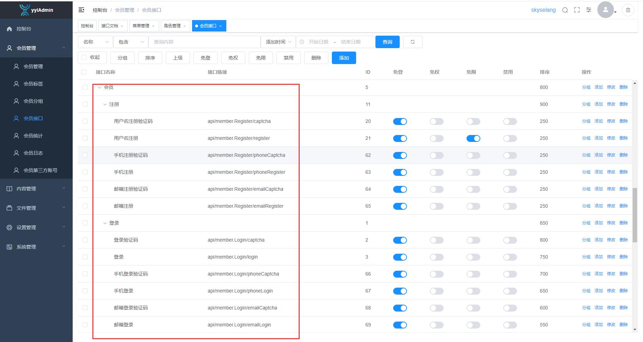The image size is (643, 342).
Task: Expand the 内容管理 sidebar menu
Action: point(36,189)
